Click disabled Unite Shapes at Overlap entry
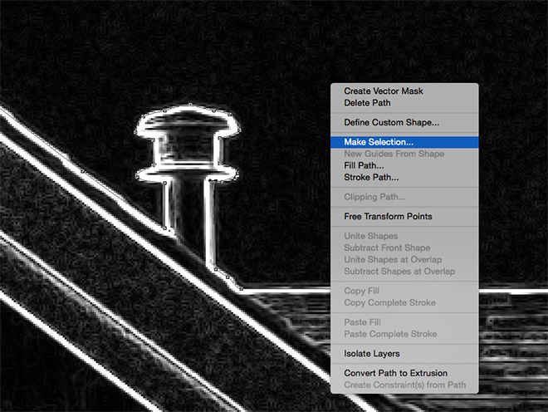Screen dimensions: 548x412 click(404, 259)
